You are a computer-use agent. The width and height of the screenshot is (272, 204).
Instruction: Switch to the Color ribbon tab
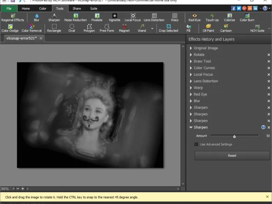pyautogui.click(x=42, y=8)
